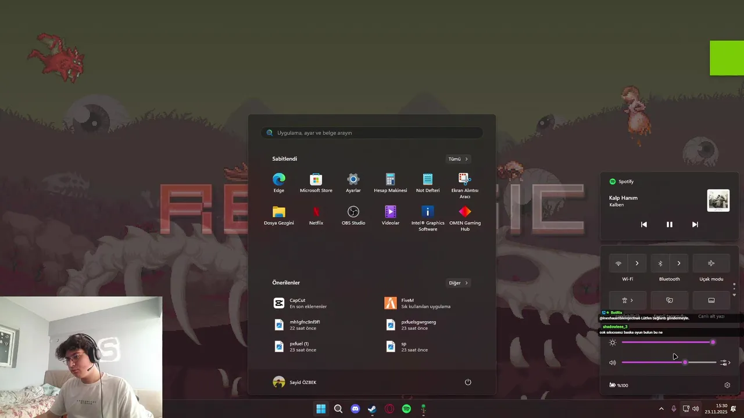Image resolution: width=744 pixels, height=418 pixels.
Task: Click the taskbar network and volume tray button
Action: pos(691,409)
